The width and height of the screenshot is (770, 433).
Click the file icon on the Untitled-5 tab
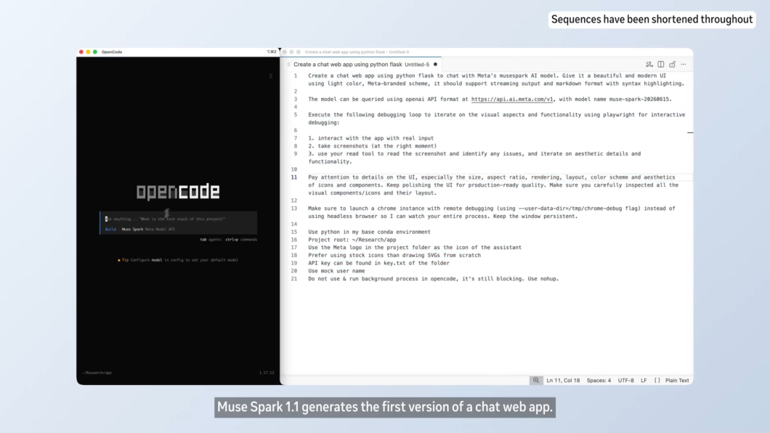point(289,65)
